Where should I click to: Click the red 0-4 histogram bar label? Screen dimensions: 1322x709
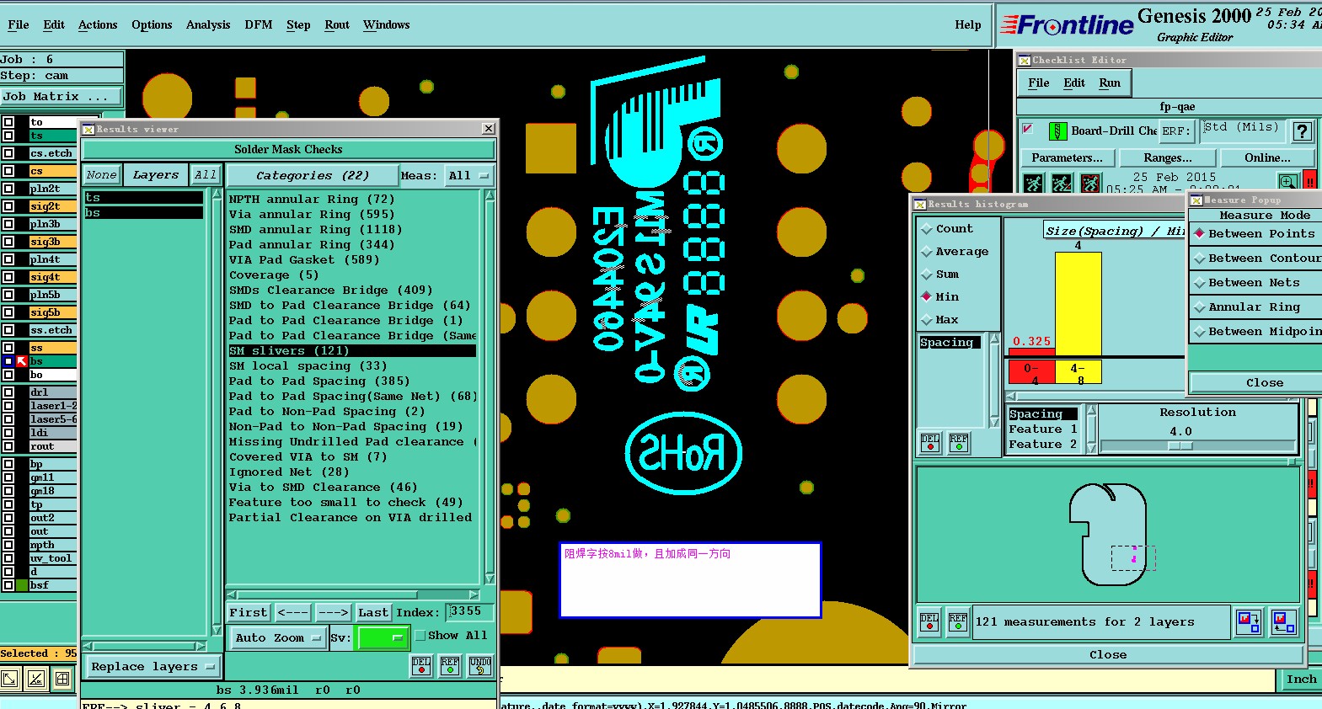[x=1031, y=372]
